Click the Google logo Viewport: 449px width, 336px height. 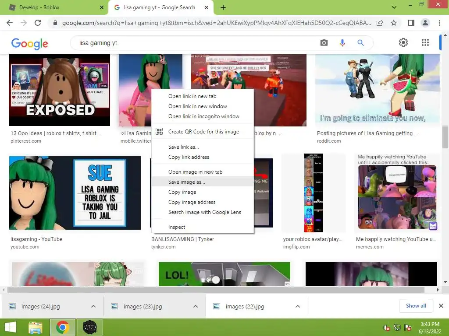coord(29,43)
